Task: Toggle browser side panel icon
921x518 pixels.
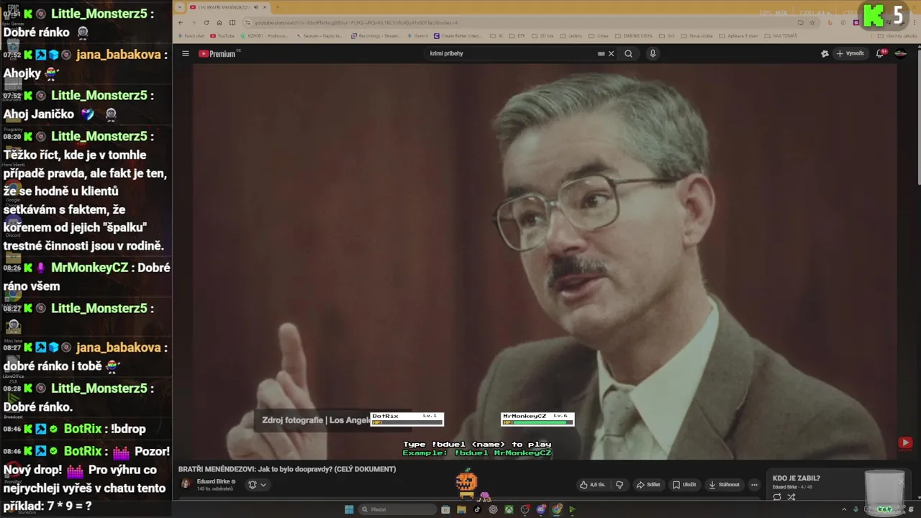Action: pos(232,22)
